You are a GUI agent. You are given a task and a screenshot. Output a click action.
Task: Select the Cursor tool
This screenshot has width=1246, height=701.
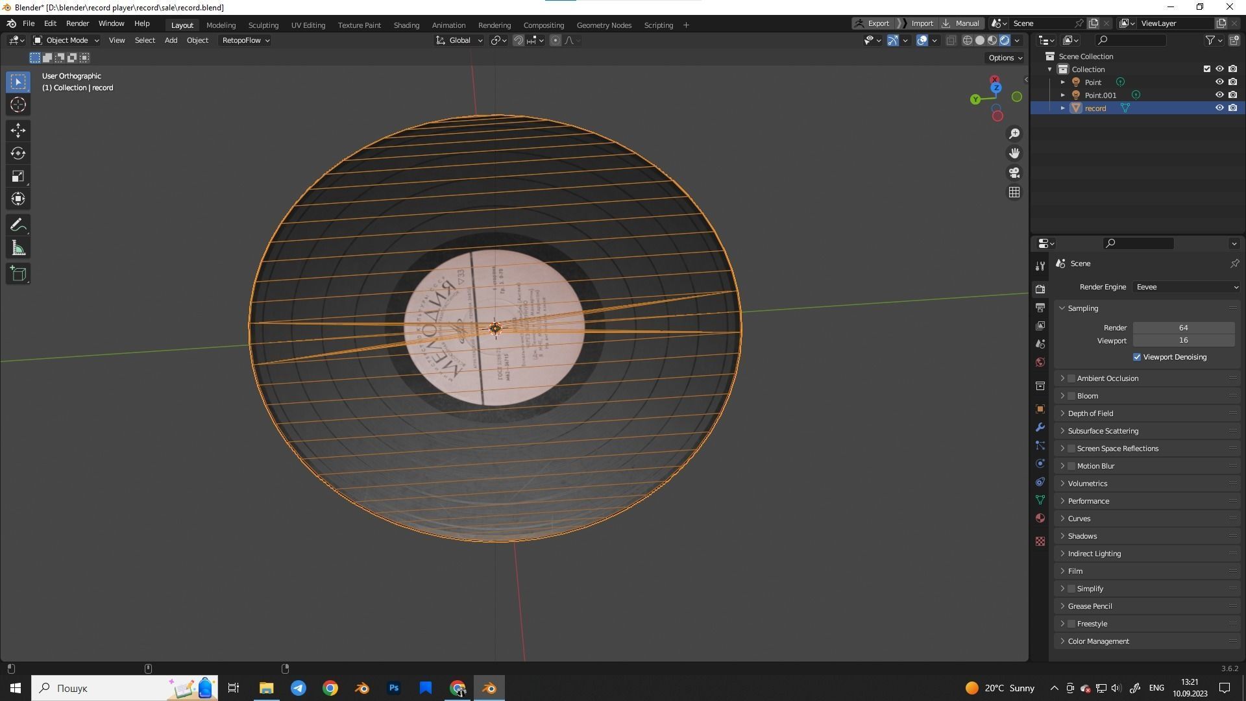(x=18, y=105)
